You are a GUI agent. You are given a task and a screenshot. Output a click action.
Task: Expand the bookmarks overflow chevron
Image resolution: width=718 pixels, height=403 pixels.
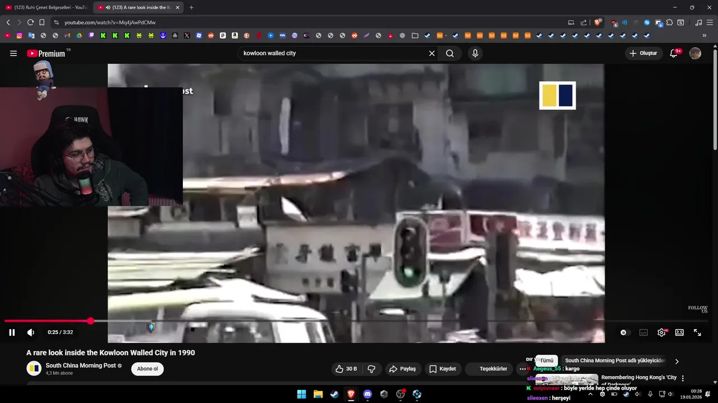click(x=704, y=36)
